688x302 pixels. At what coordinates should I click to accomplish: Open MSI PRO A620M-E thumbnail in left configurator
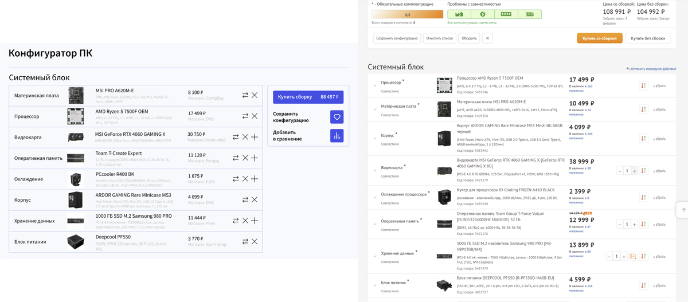pos(76,95)
